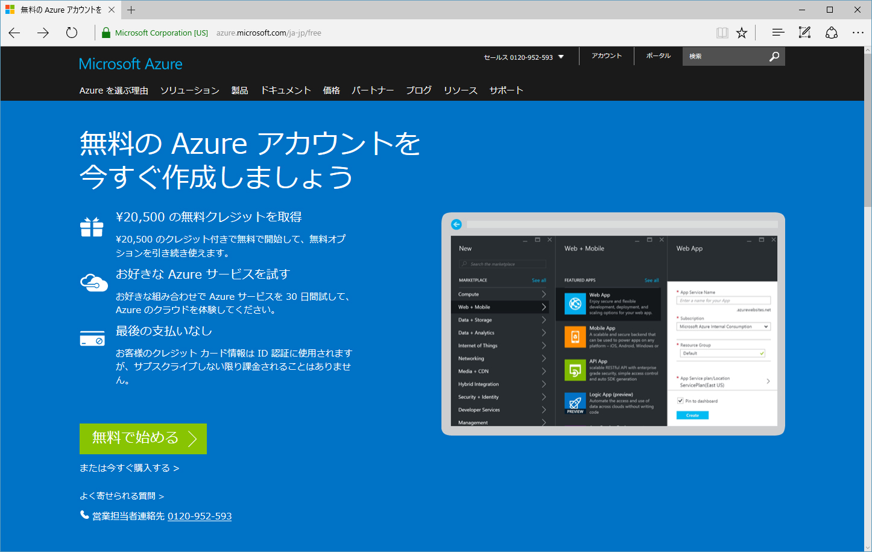Close the Azure account tab

click(112, 10)
